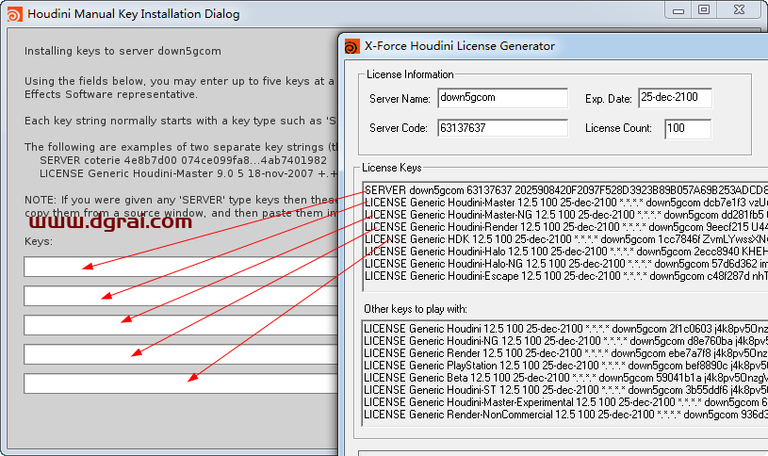Click the 'Other keys to play with:' label

416,309
